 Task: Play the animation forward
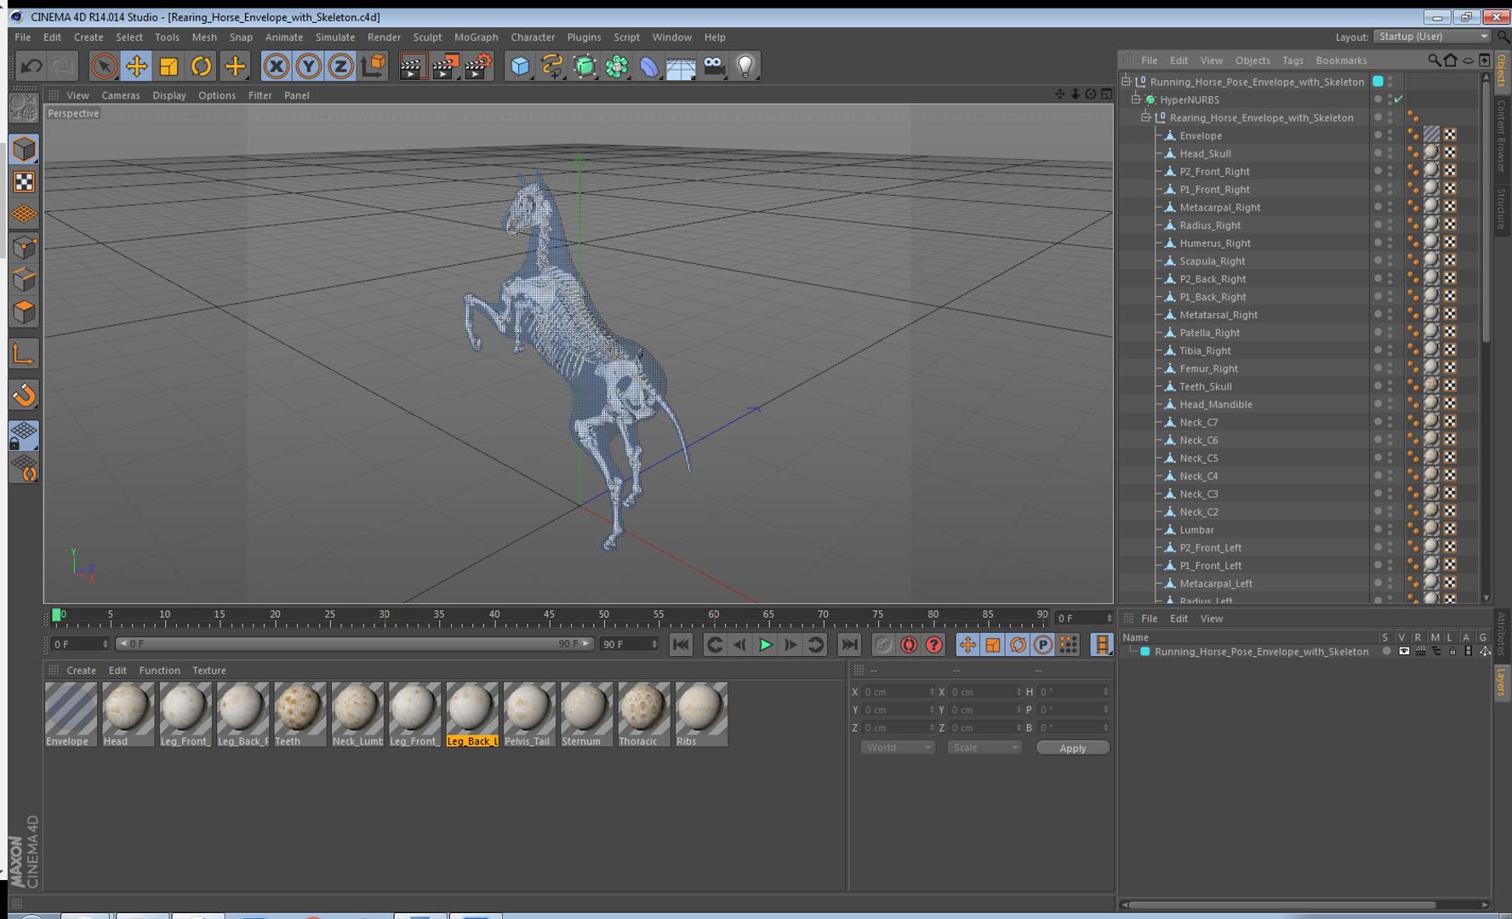(765, 644)
